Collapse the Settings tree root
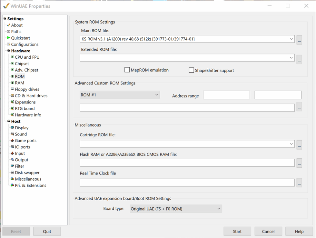The width and height of the screenshot is (316, 238). (x=5, y=18)
